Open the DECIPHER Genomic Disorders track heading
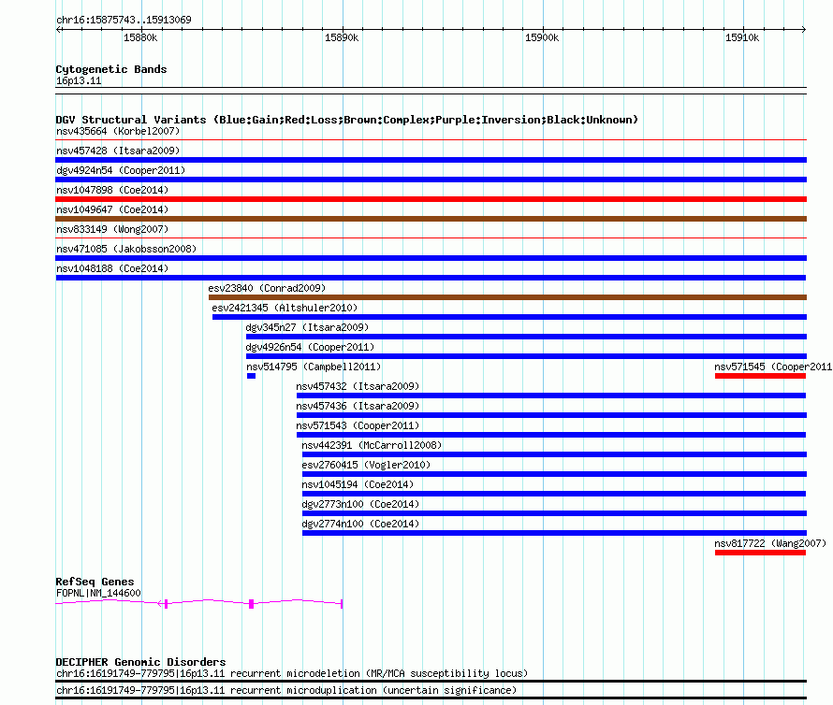Image resolution: width=833 pixels, height=705 pixels. [x=140, y=662]
